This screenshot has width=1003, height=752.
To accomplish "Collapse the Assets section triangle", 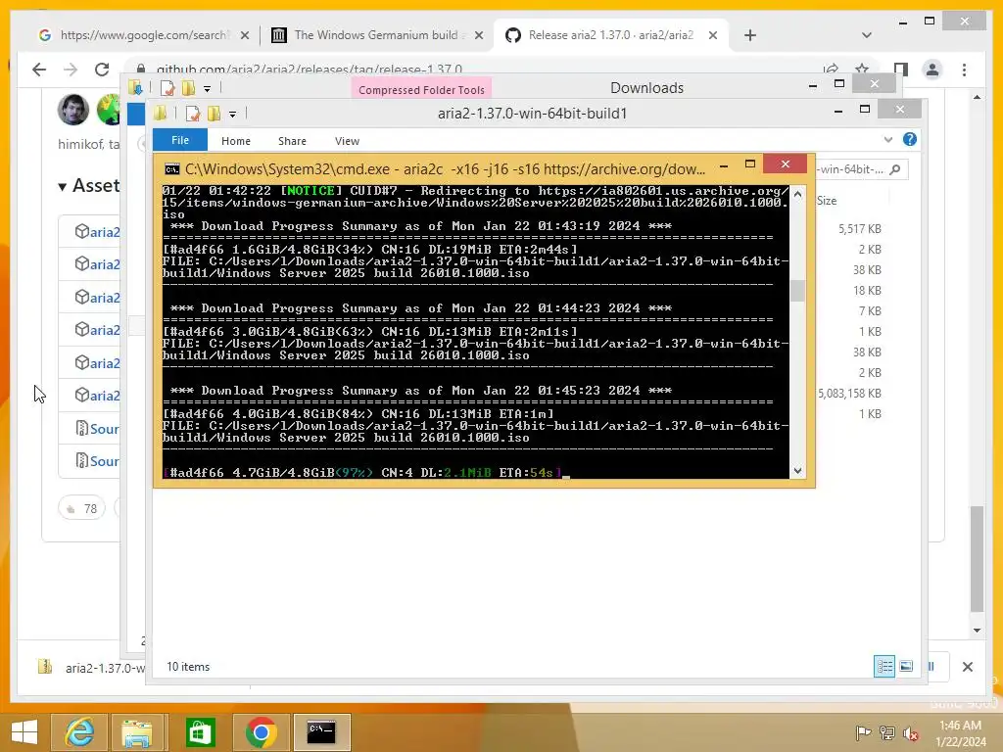I will [x=62, y=187].
